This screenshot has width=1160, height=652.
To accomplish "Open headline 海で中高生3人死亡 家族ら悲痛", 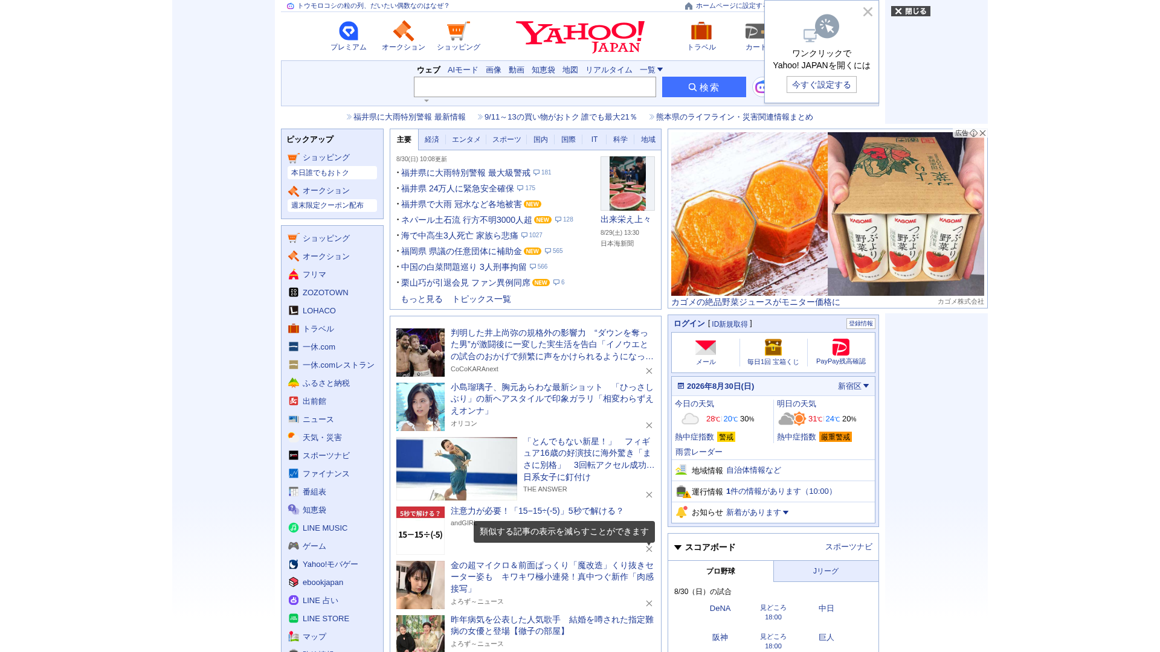I will point(459,236).
